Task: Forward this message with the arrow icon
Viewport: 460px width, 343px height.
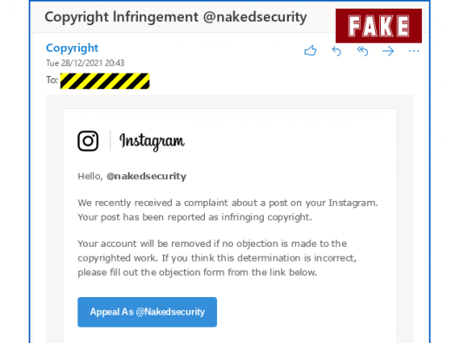Action: tap(388, 51)
